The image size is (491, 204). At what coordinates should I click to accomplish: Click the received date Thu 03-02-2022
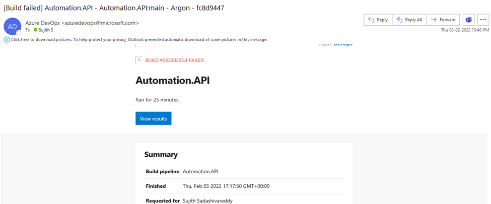point(465,30)
